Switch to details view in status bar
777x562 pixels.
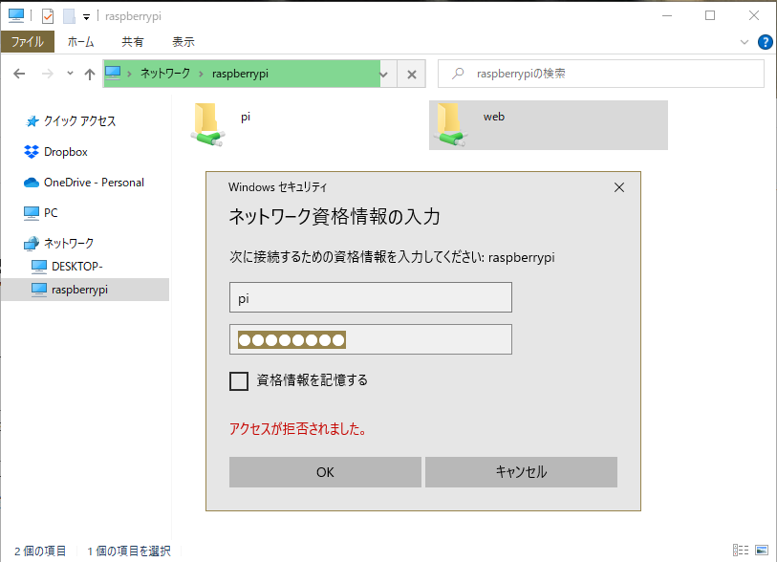(x=741, y=550)
